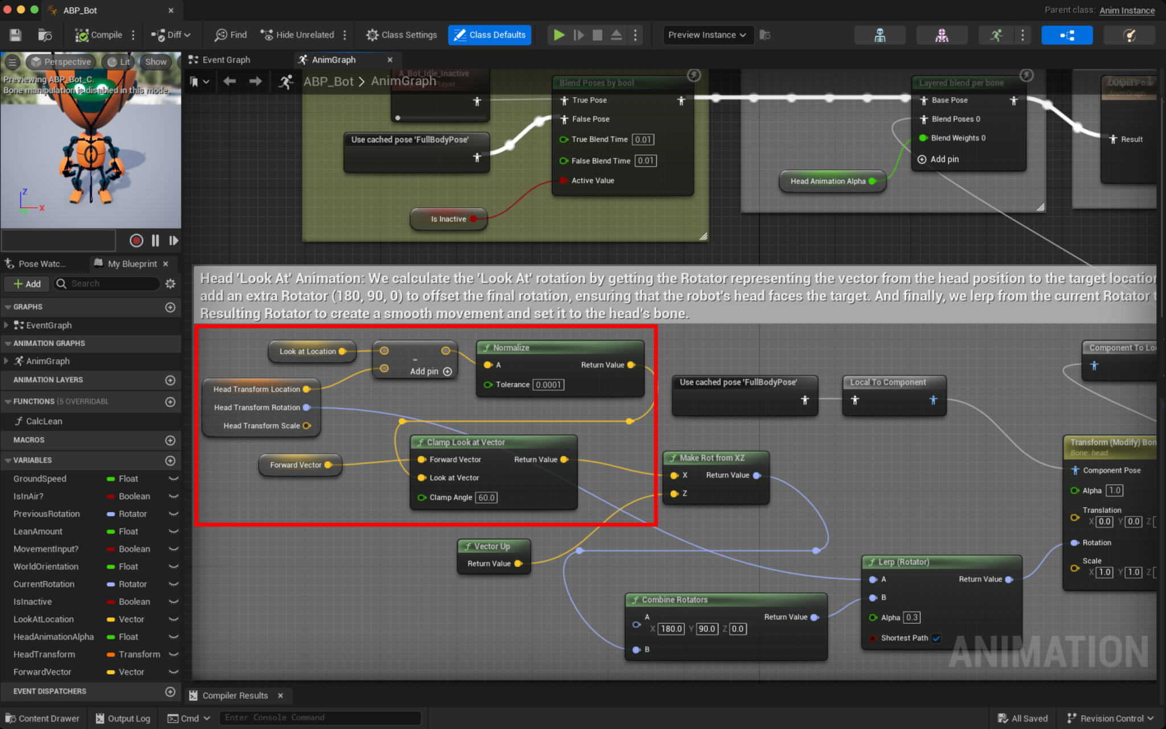
Task: Expand the EventGraph tree item
Action: pos(6,325)
